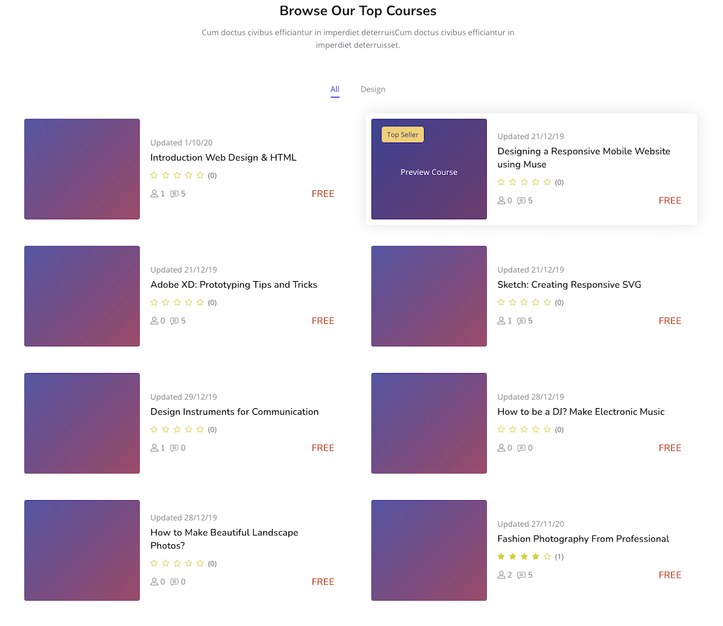Click student icon on Sketch Responsive SVG course
Image resolution: width=723 pixels, height=626 pixels.
tap(501, 321)
